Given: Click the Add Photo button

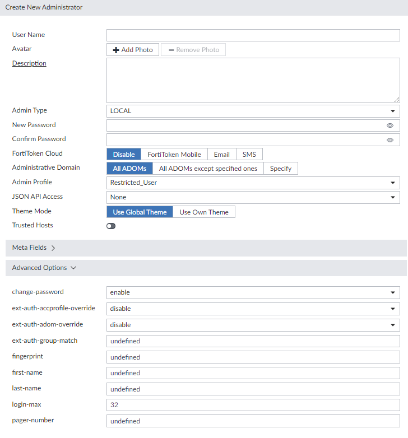Looking at the screenshot, I should coord(133,50).
